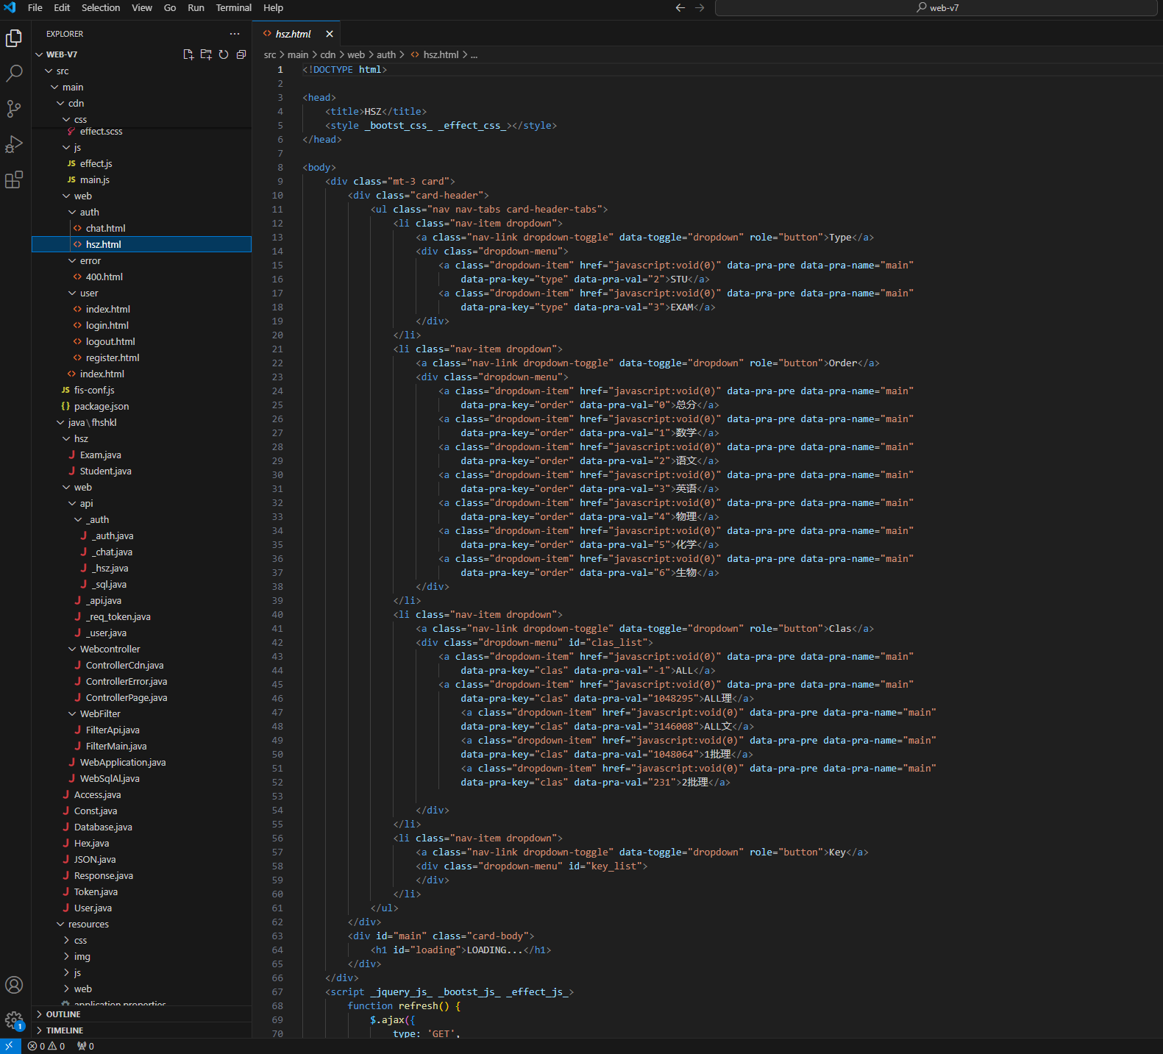
Task: Click line number 40 in gutter
Action: point(277,614)
